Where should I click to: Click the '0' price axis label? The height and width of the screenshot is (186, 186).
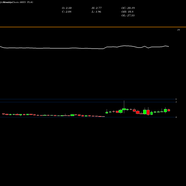click(176, 117)
